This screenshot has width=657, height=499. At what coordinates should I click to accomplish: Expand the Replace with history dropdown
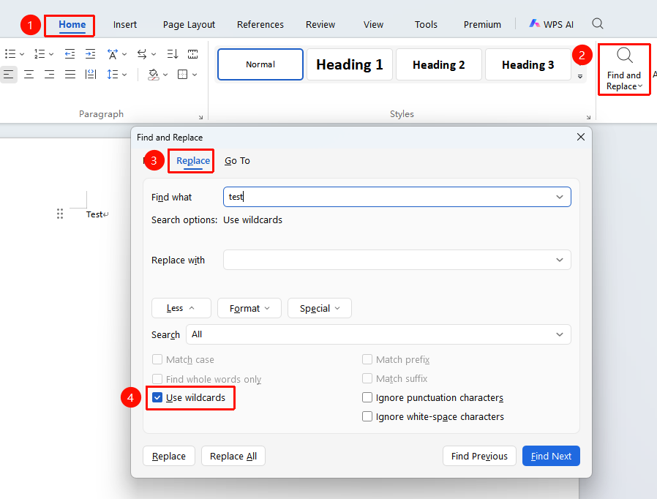tap(560, 260)
